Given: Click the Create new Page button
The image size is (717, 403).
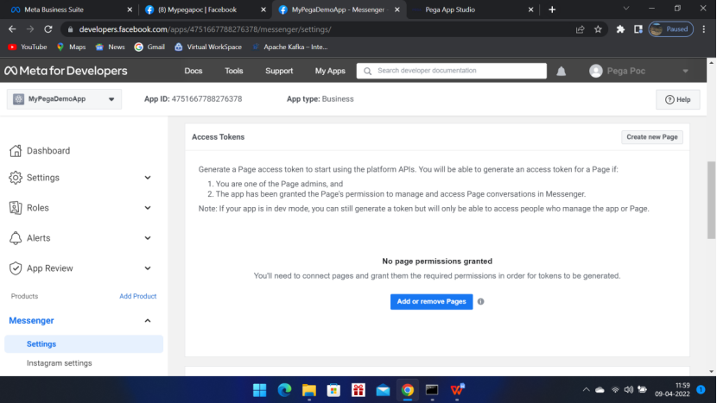Looking at the screenshot, I should pos(651,137).
